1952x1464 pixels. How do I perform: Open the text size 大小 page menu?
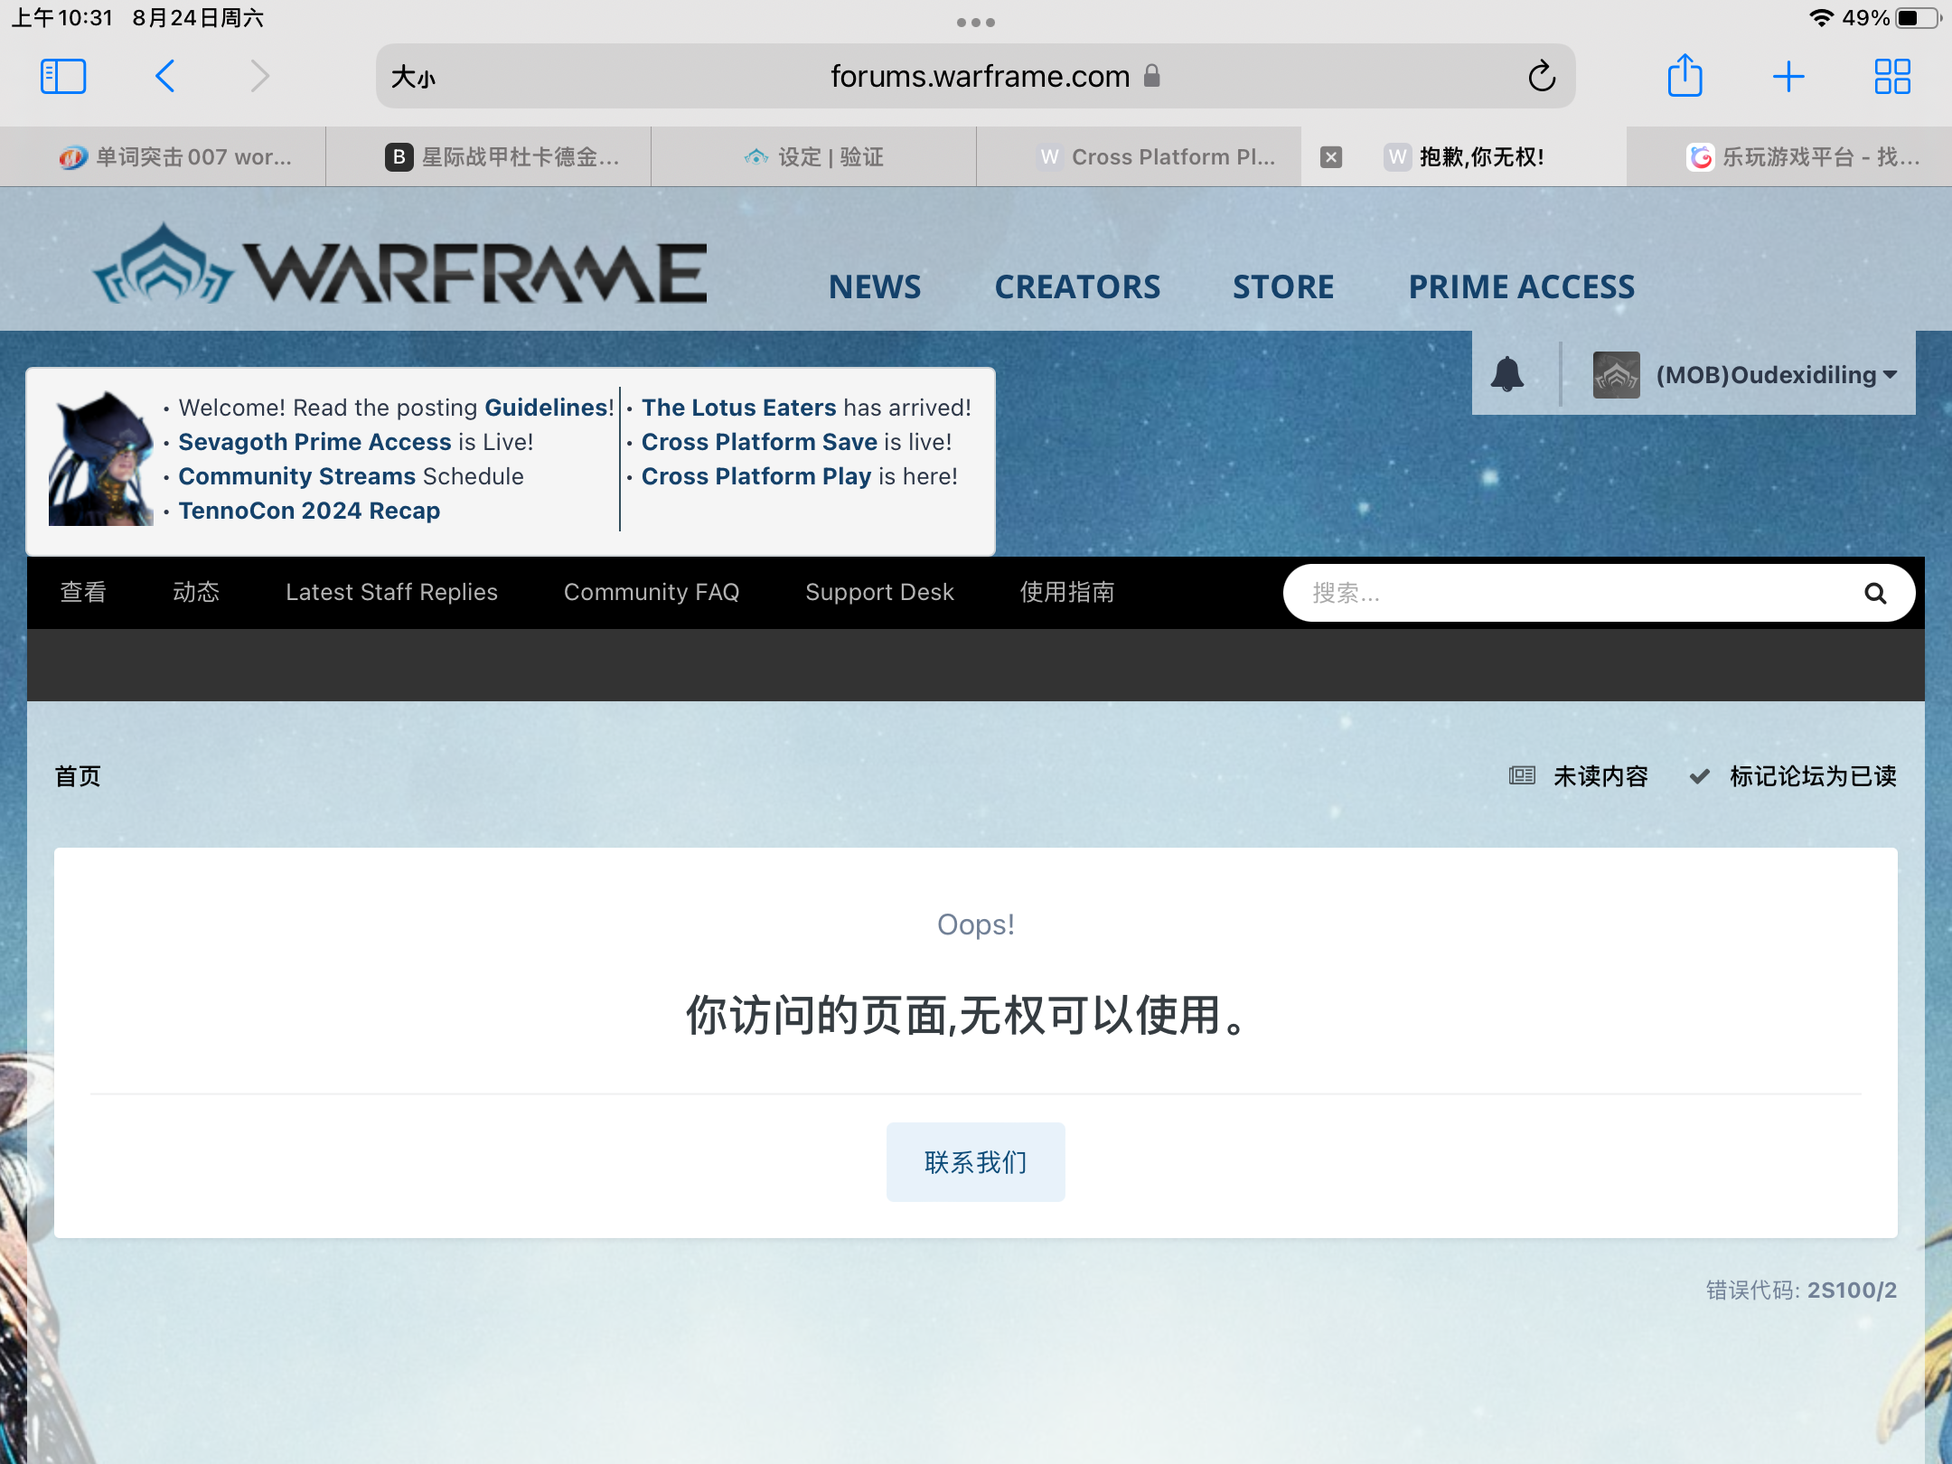point(413,78)
